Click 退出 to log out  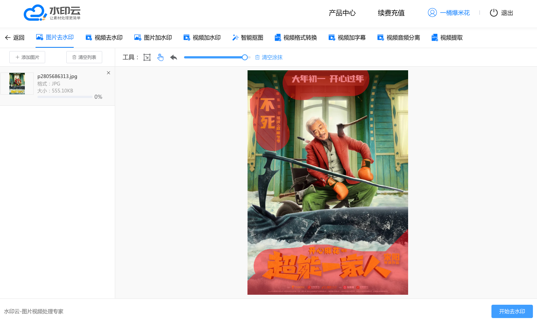(x=507, y=13)
